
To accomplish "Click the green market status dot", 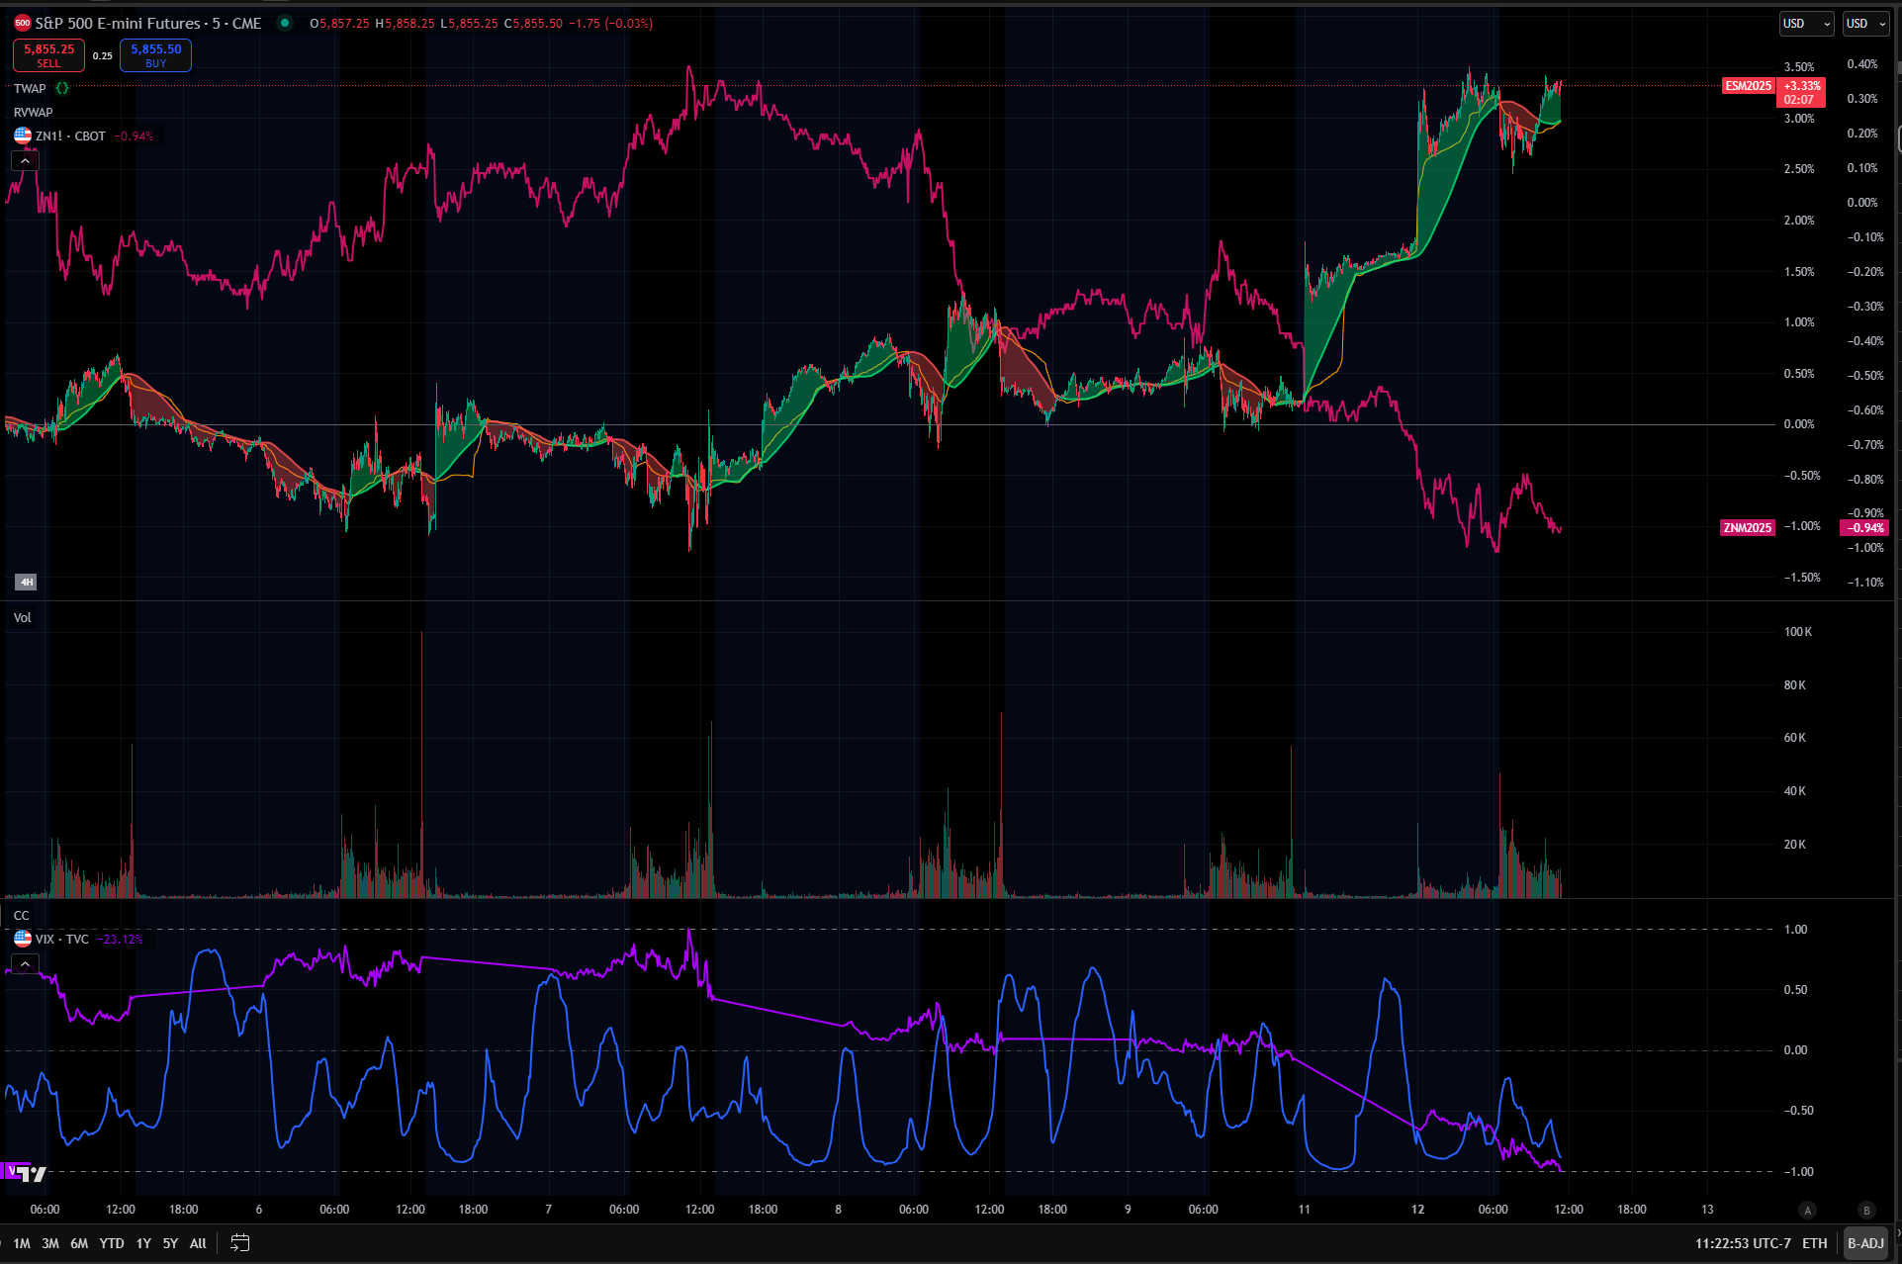I will click(285, 23).
